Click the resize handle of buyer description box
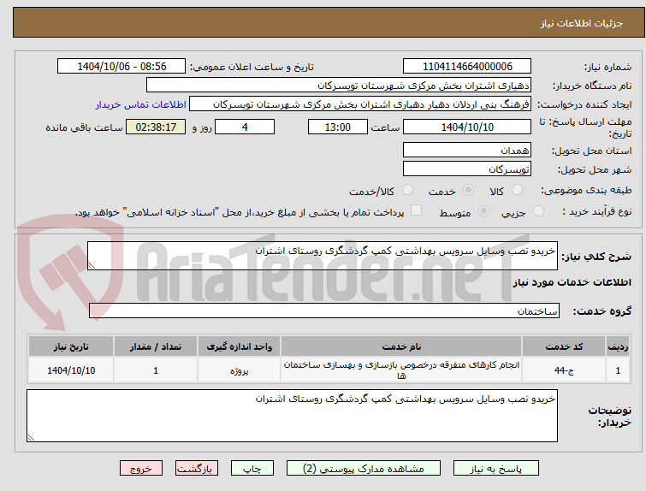 31,438
